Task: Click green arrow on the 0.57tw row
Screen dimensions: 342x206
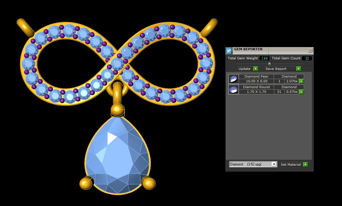Action: click(301, 92)
